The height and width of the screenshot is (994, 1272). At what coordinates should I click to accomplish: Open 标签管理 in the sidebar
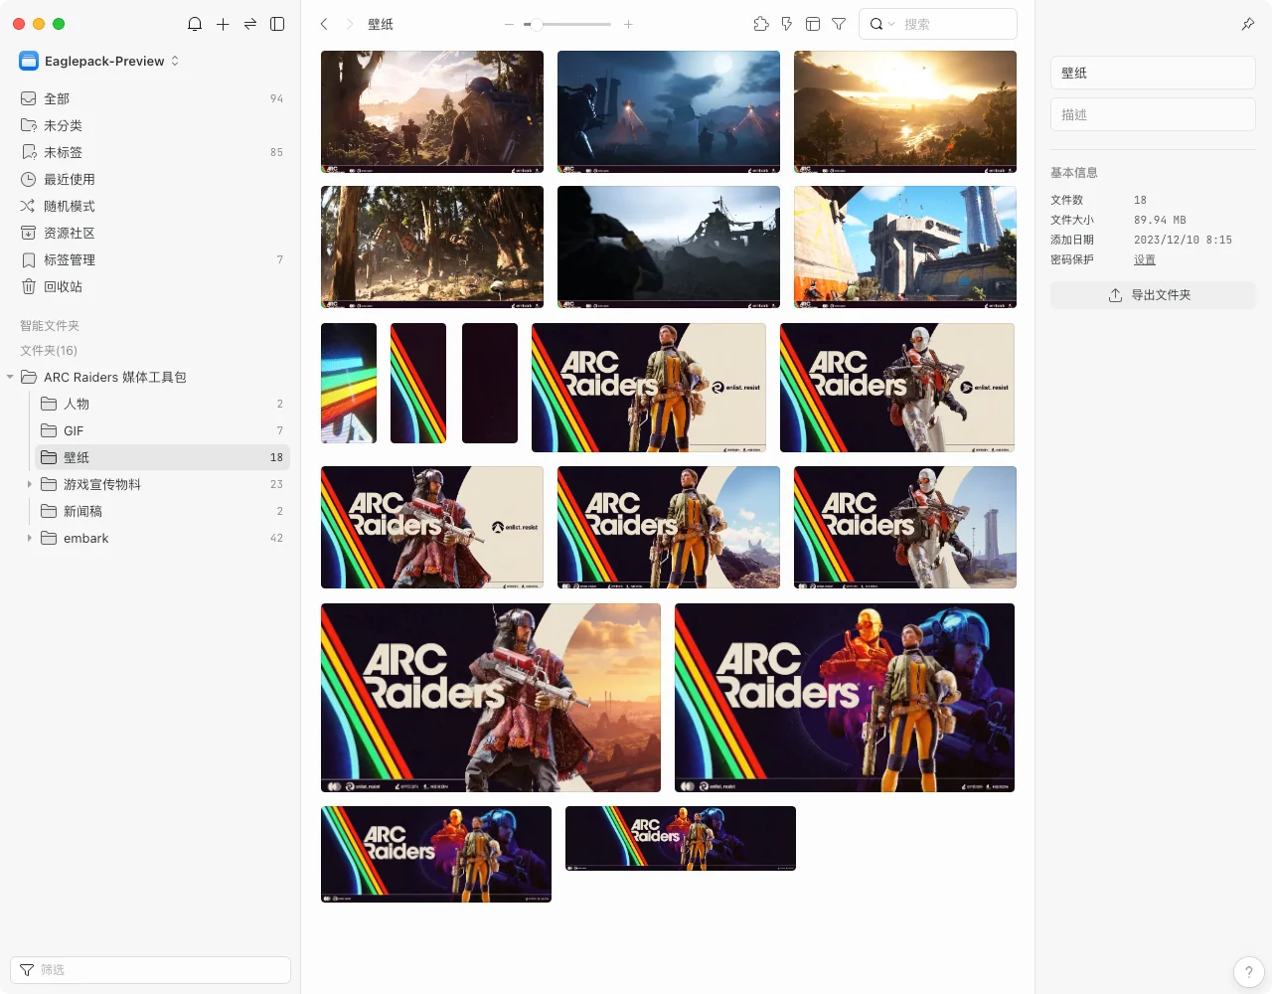(x=151, y=259)
